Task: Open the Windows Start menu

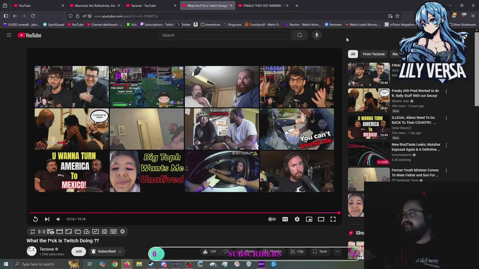Action: point(6,264)
